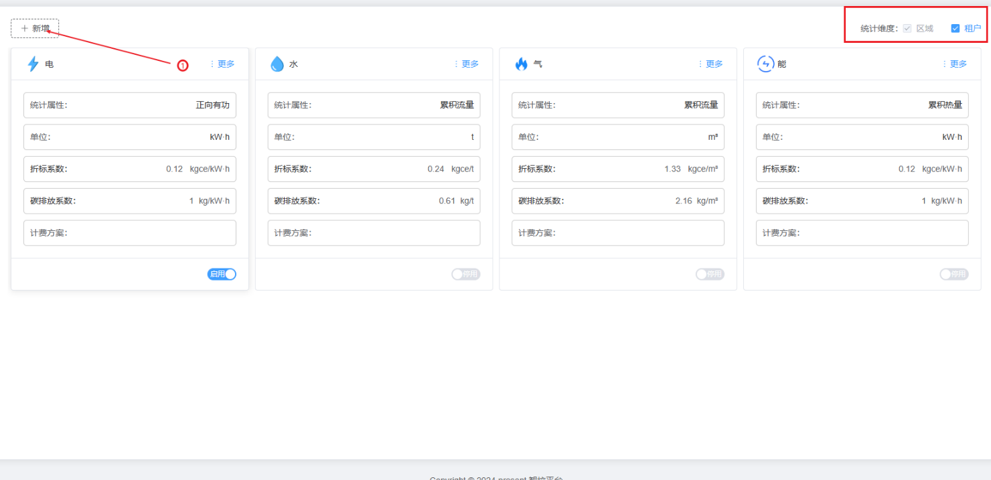The height and width of the screenshot is (480, 991).
Task: Click the flame gas icon
Action: pos(522,64)
